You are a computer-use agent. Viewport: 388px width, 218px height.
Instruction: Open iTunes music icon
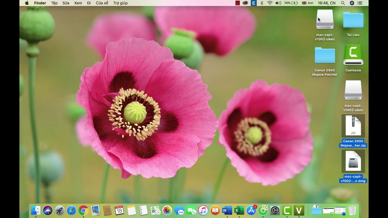(203, 210)
